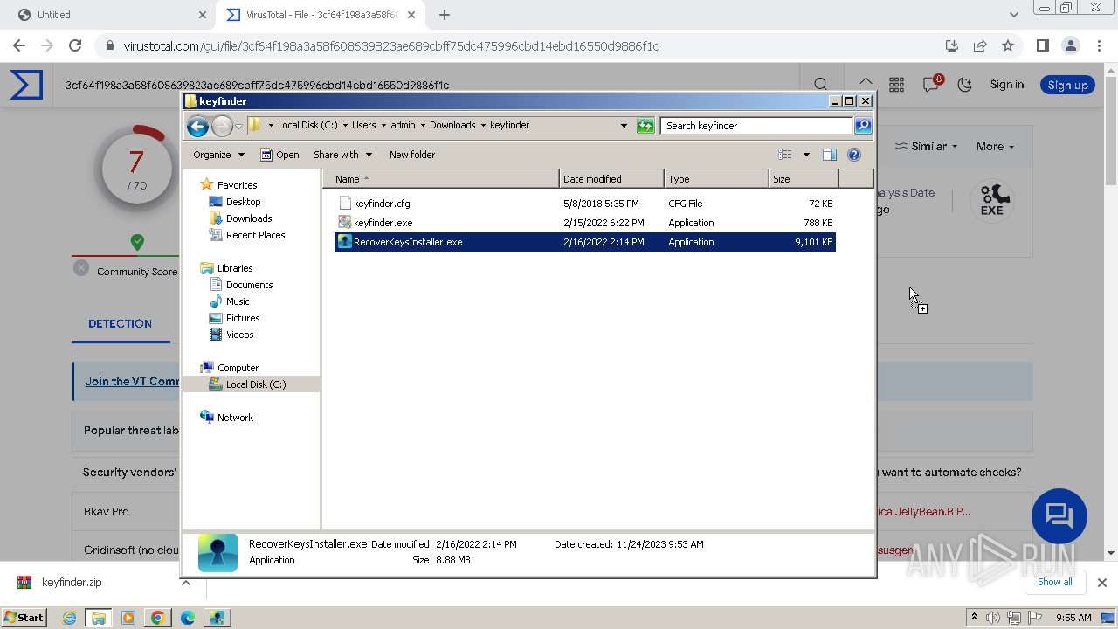This screenshot has height=629, width=1118.
Task: Sort by Type column header
Action: pyautogui.click(x=716, y=179)
